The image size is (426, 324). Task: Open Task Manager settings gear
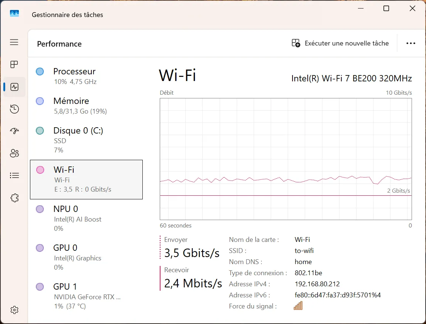point(14,310)
